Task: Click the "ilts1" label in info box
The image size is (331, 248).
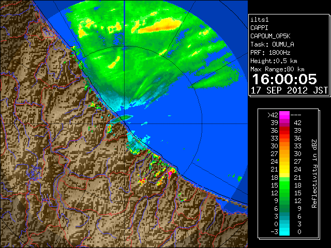Action: 260,20
